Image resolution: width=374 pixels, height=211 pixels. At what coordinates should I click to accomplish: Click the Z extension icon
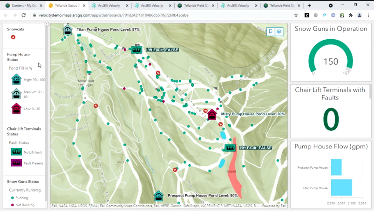[307, 15]
